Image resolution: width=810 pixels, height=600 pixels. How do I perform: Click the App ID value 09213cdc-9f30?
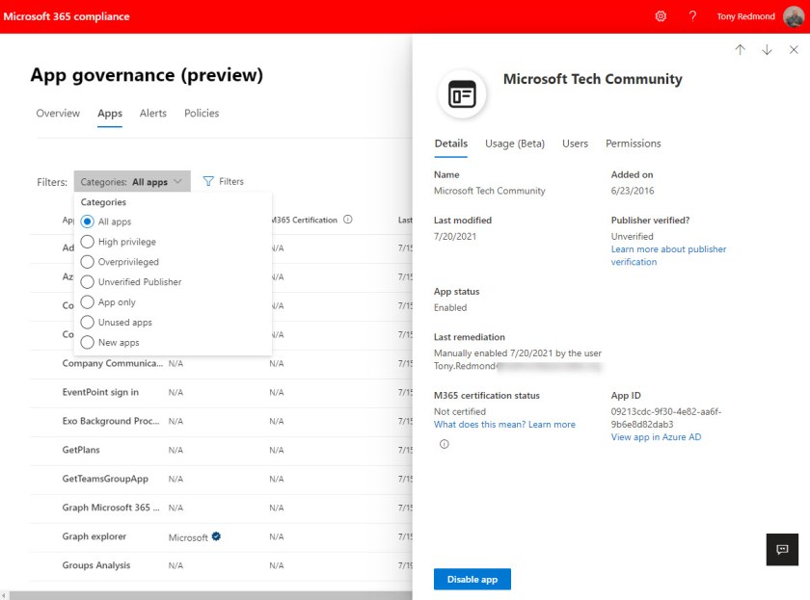[x=666, y=418]
